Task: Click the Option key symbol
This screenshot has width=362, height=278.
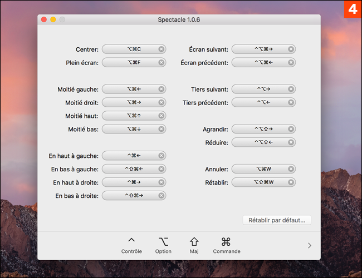Action: coord(163,241)
